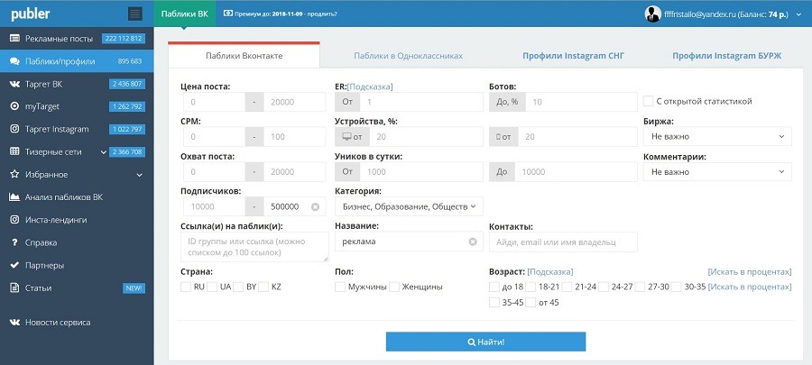Screen dimensions: 812x365
Task: Open the Паблики ВК top tab
Action: (185, 14)
